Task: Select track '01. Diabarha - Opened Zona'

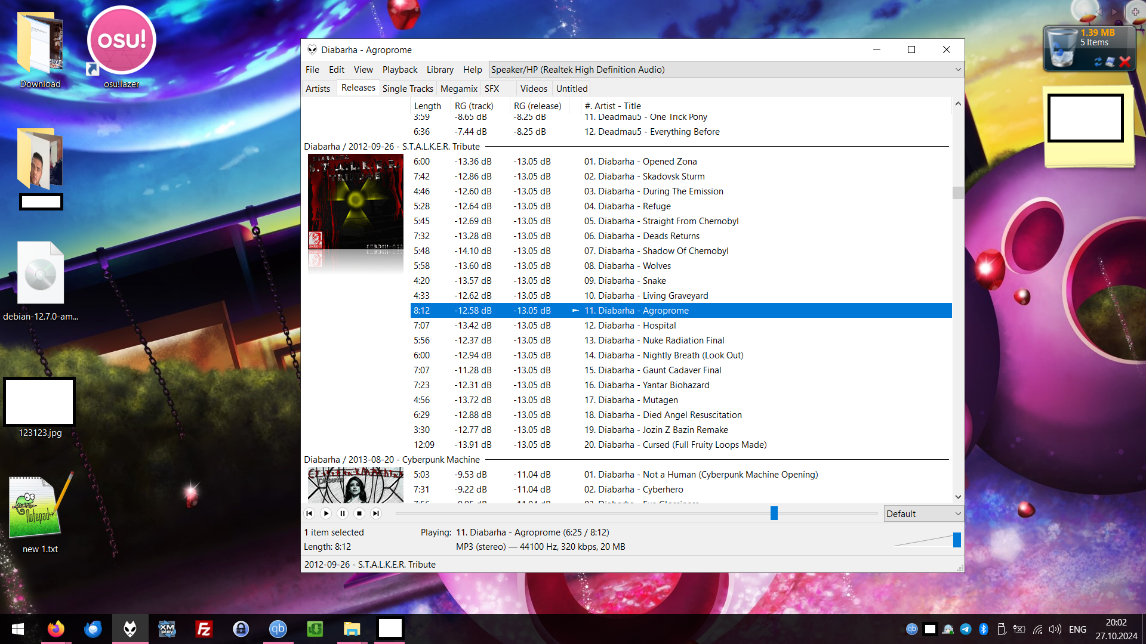Action: [681, 162]
